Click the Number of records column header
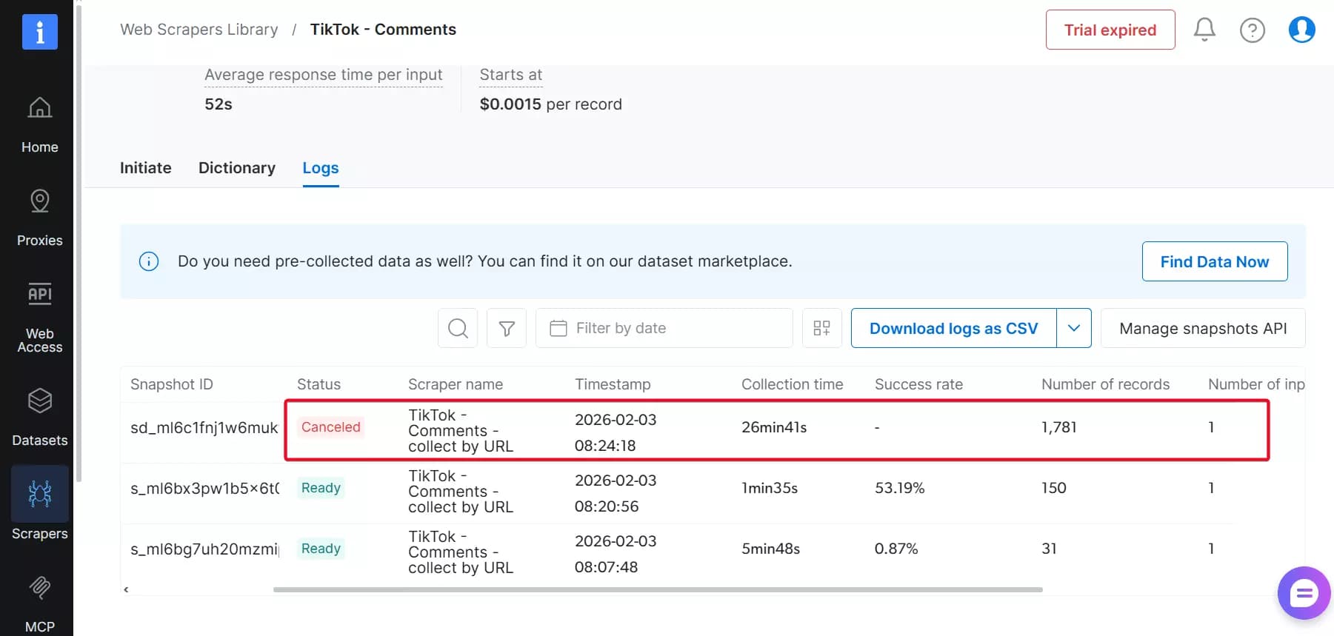The width and height of the screenshot is (1334, 636). click(x=1106, y=384)
